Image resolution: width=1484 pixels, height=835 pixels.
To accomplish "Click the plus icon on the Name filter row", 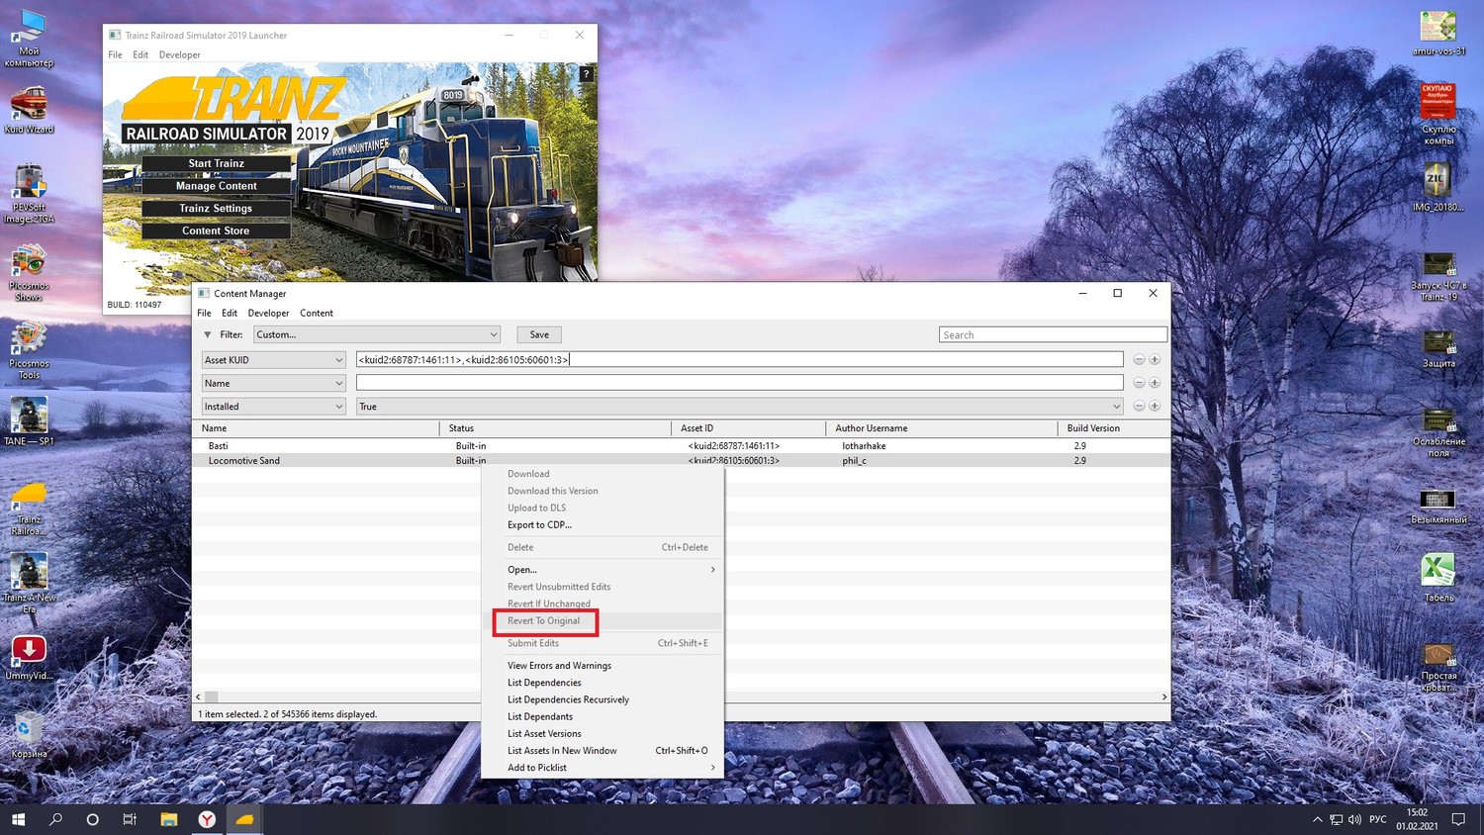I will (1155, 383).
